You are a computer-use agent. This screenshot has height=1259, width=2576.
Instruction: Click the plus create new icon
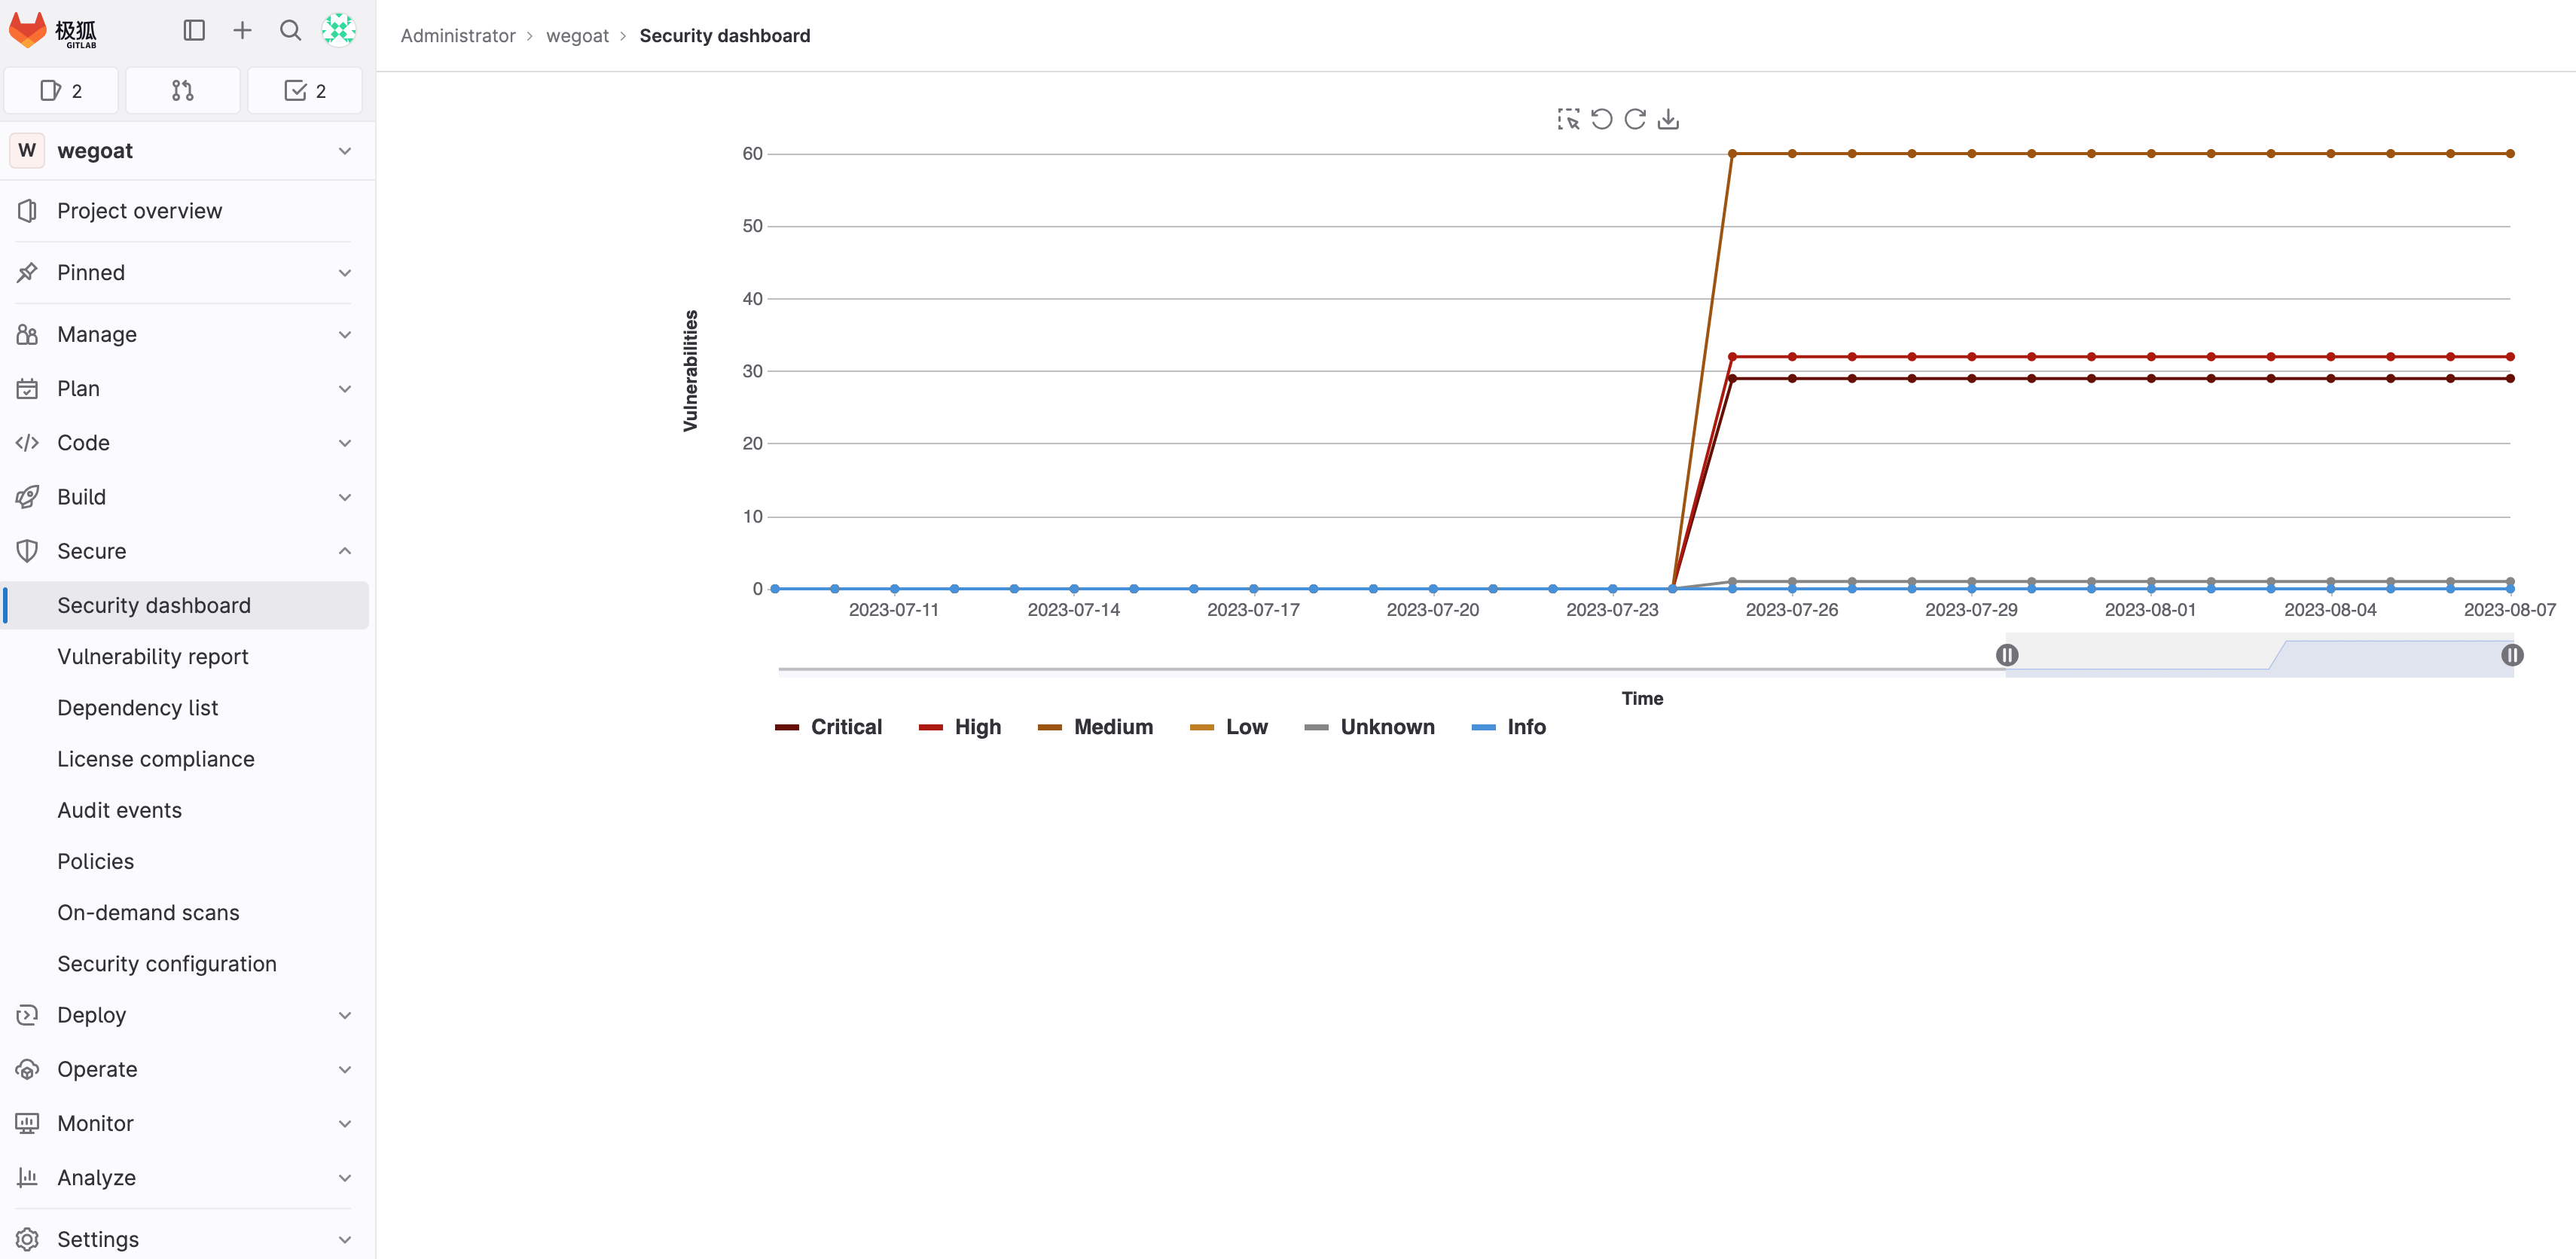[242, 30]
